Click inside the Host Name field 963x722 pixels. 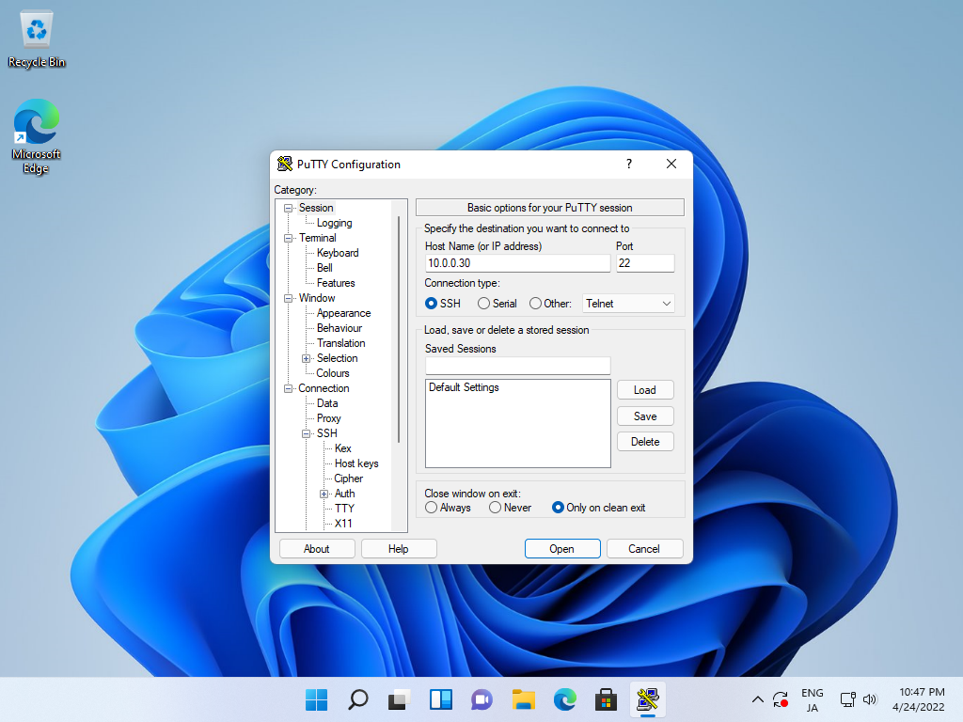click(x=516, y=263)
